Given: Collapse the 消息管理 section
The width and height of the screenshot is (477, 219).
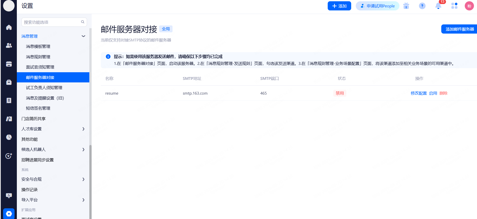Looking at the screenshot, I should click(83, 36).
